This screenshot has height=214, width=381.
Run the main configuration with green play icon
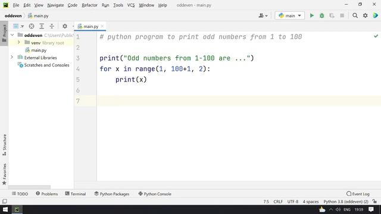(312, 15)
